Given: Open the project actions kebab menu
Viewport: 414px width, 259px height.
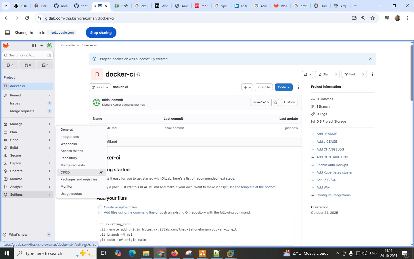Looking at the screenshot, I should (x=372, y=74).
